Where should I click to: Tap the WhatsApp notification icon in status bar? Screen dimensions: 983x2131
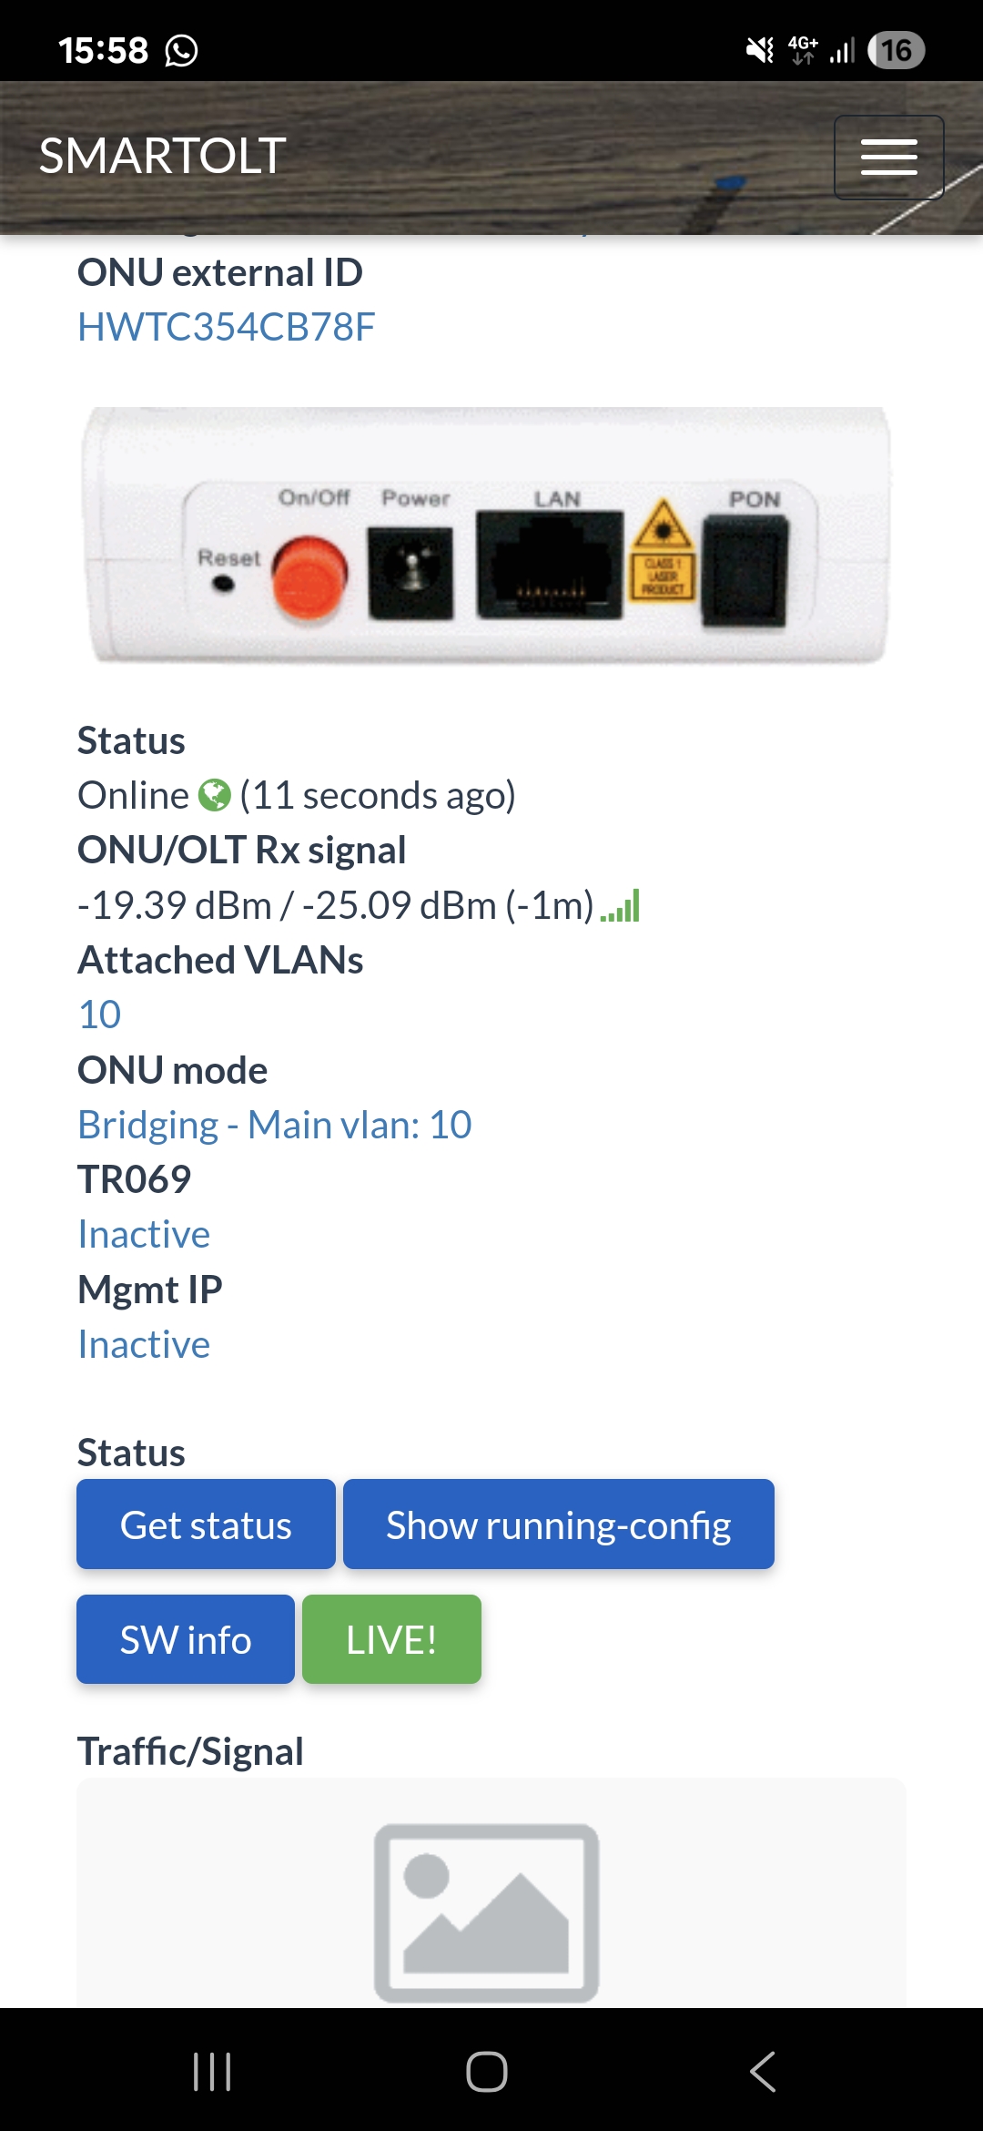[x=181, y=50]
